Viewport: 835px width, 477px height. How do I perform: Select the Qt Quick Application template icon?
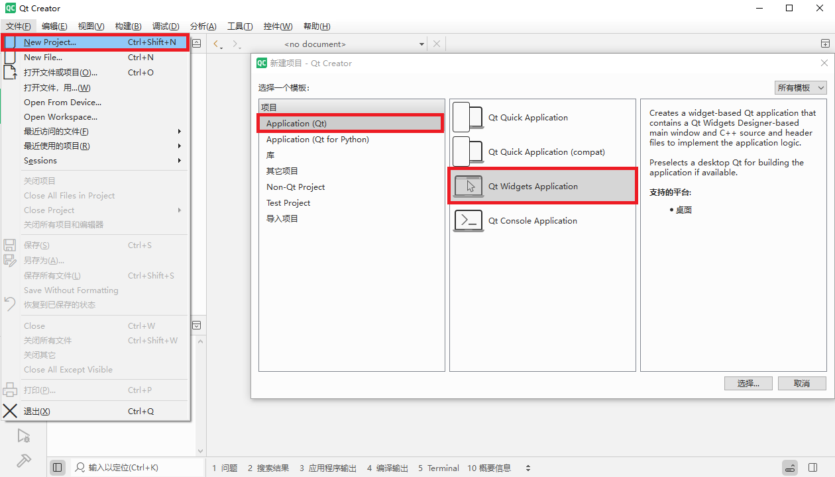pos(469,117)
